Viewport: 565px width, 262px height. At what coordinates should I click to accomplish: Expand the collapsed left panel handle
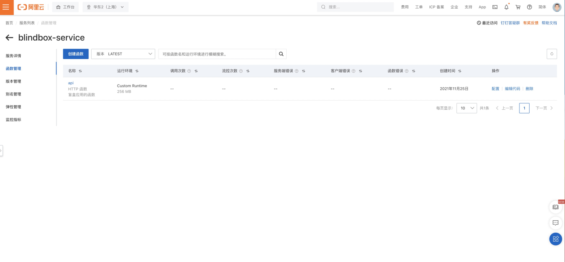click(1, 150)
